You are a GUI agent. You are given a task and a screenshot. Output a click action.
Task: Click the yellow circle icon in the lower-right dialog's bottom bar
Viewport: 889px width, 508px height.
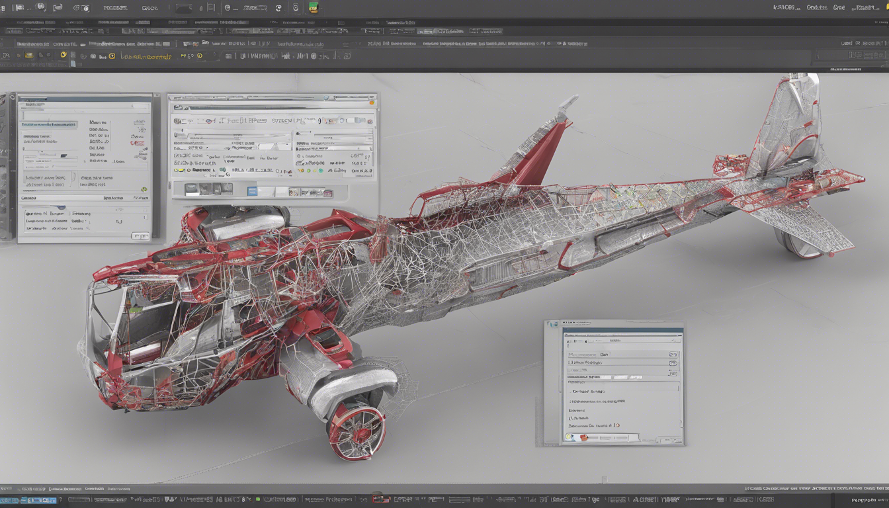tap(569, 438)
